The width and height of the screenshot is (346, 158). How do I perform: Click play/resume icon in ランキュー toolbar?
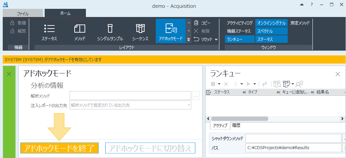[x=249, y=84]
